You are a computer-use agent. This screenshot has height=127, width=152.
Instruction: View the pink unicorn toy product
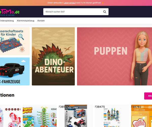click(x=10, y=116)
